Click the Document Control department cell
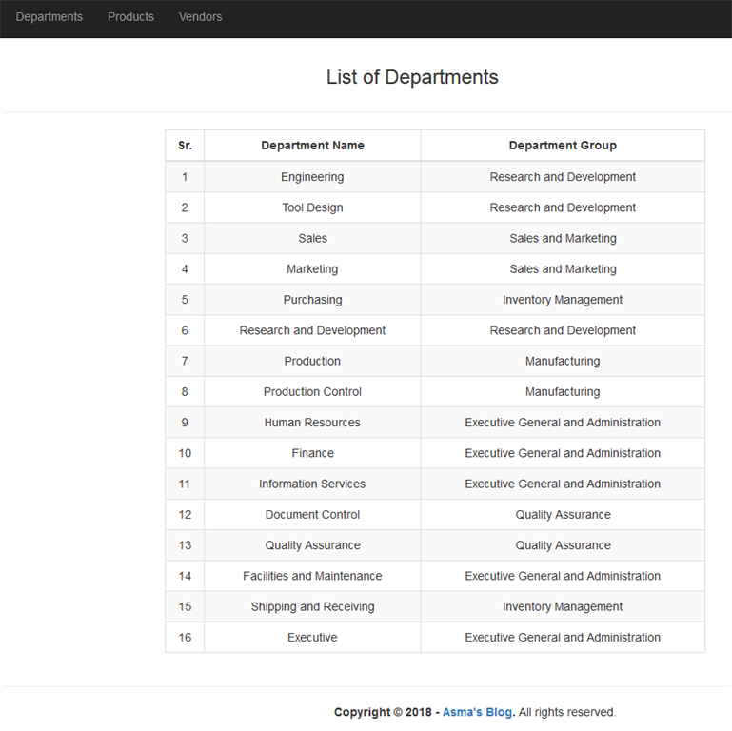The image size is (732, 731). pos(312,514)
